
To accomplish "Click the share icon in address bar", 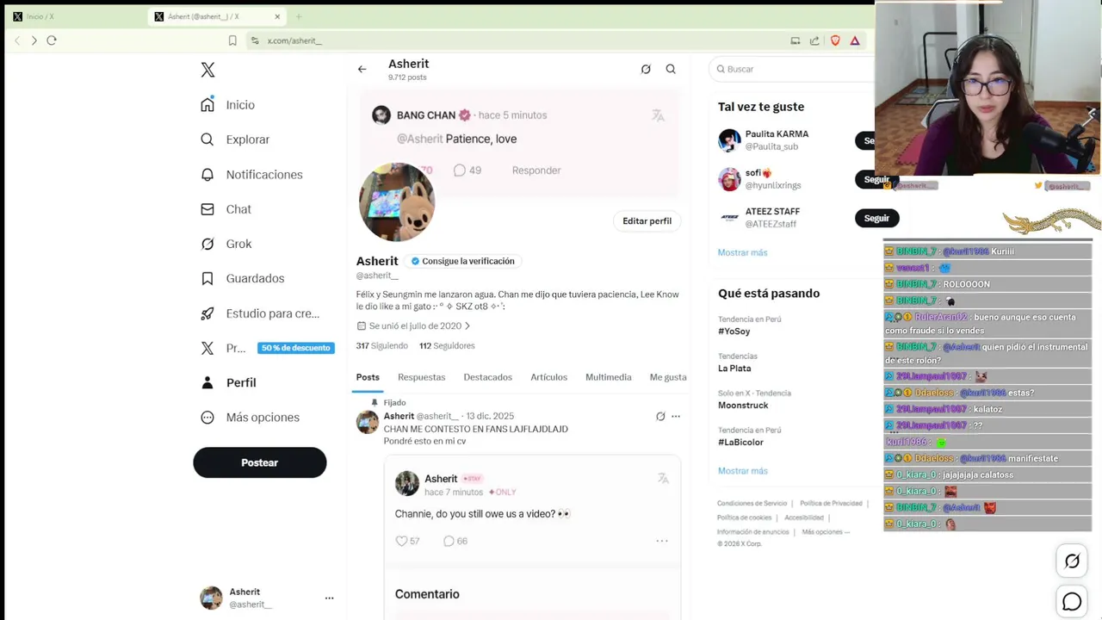I will 814,40.
